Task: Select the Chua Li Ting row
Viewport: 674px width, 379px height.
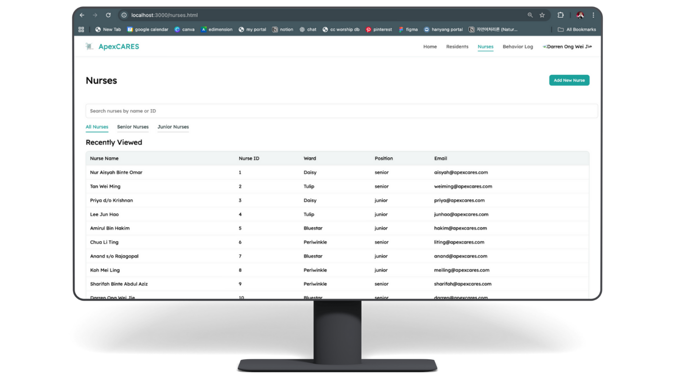Action: coord(104,242)
